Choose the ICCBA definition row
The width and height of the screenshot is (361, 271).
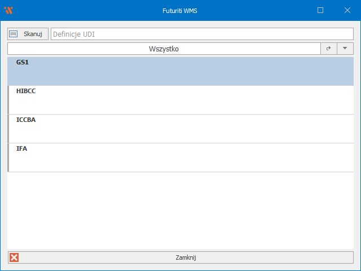(180, 129)
